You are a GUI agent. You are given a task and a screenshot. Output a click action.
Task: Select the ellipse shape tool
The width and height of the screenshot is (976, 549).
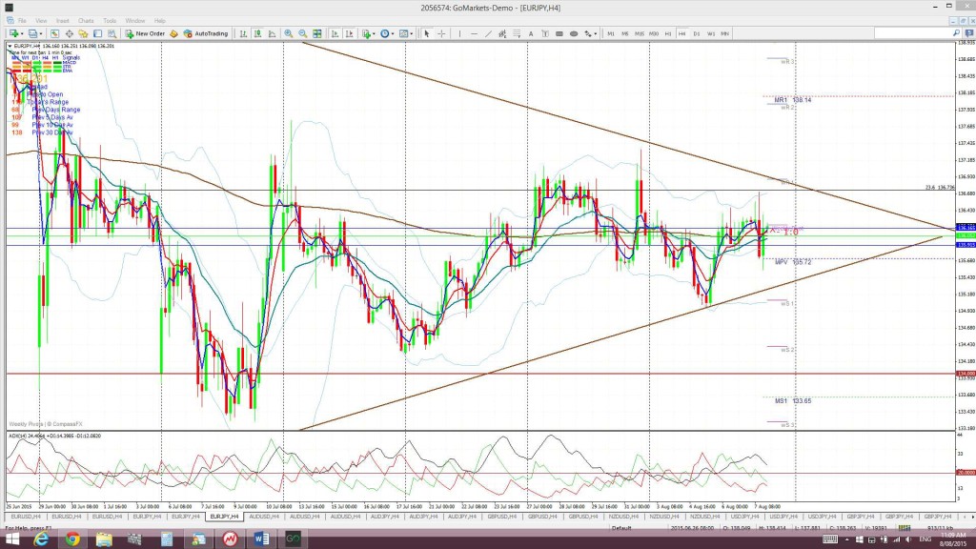[x=574, y=33]
